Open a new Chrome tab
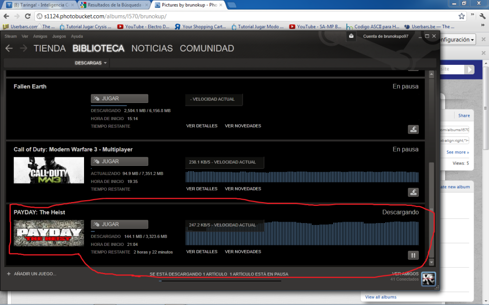Screen dimensions: 489x305 tap(232, 5)
